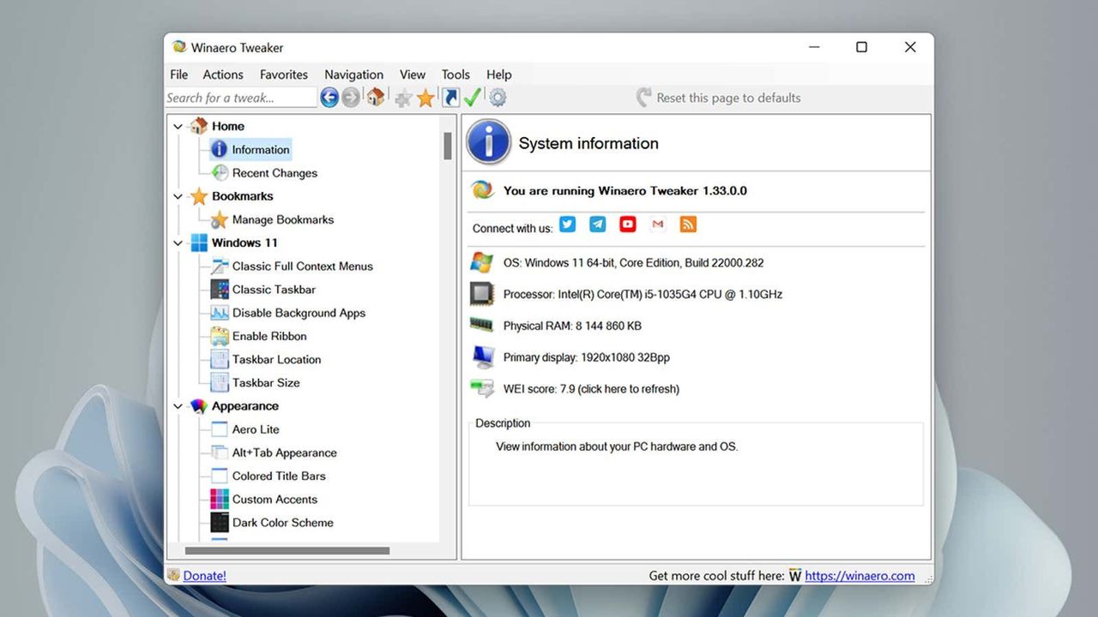This screenshot has width=1098, height=617.
Task: Click the Windows logo icon beside OS info
Action: (x=482, y=262)
